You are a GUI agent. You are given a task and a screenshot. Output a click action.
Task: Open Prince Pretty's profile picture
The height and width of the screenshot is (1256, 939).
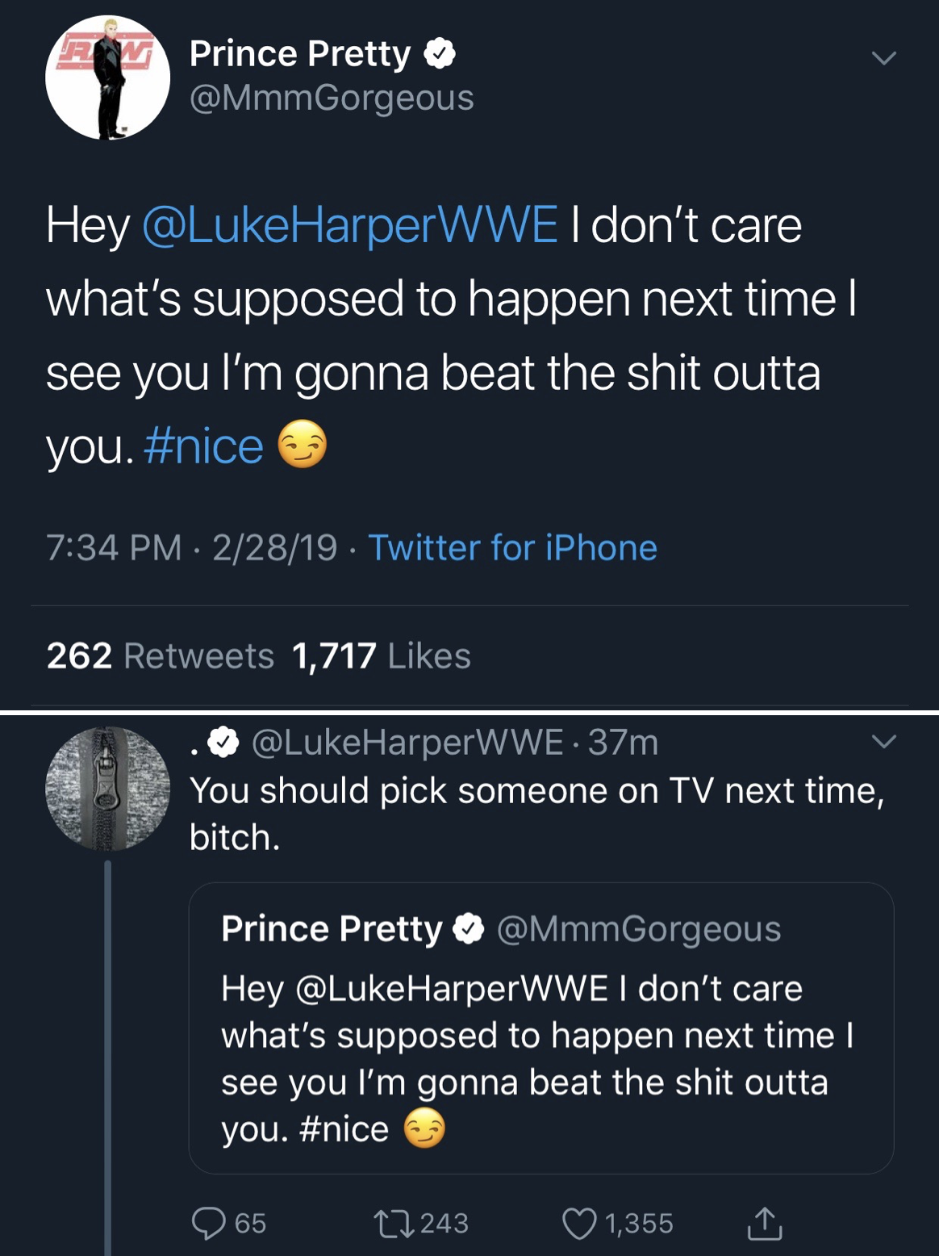107,77
